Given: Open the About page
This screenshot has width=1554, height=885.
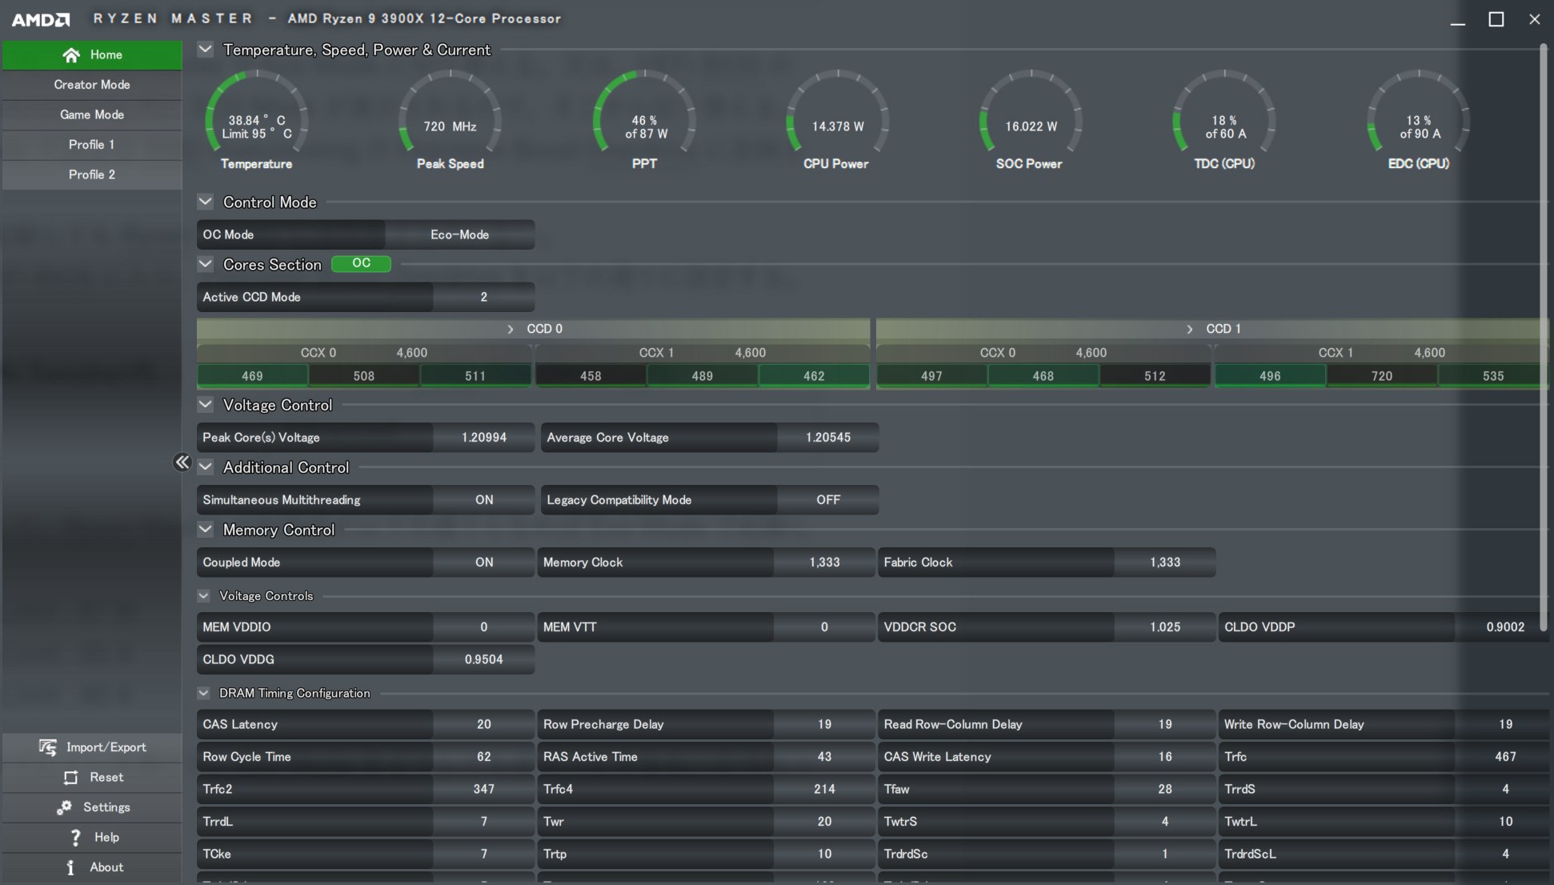Looking at the screenshot, I should [x=92, y=867].
